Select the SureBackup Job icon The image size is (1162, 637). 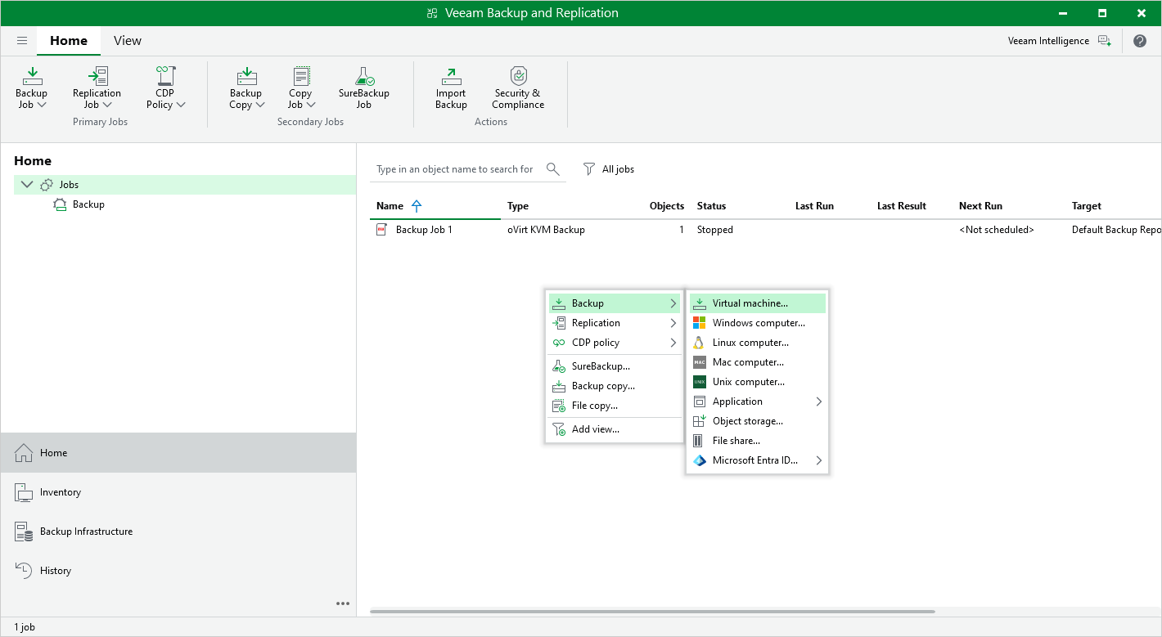tap(363, 77)
